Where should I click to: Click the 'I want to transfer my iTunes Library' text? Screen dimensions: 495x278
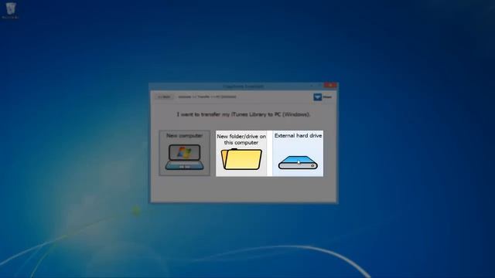tap(244, 114)
